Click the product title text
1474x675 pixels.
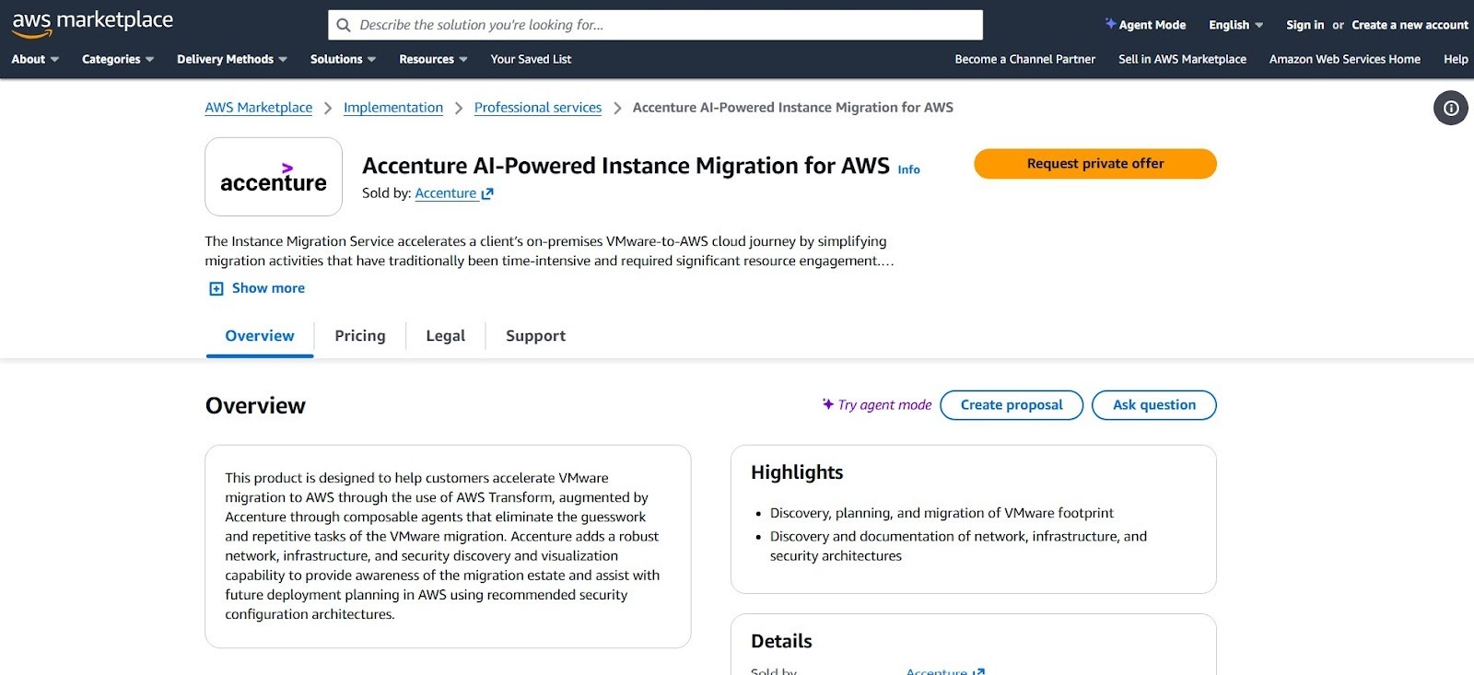(626, 166)
